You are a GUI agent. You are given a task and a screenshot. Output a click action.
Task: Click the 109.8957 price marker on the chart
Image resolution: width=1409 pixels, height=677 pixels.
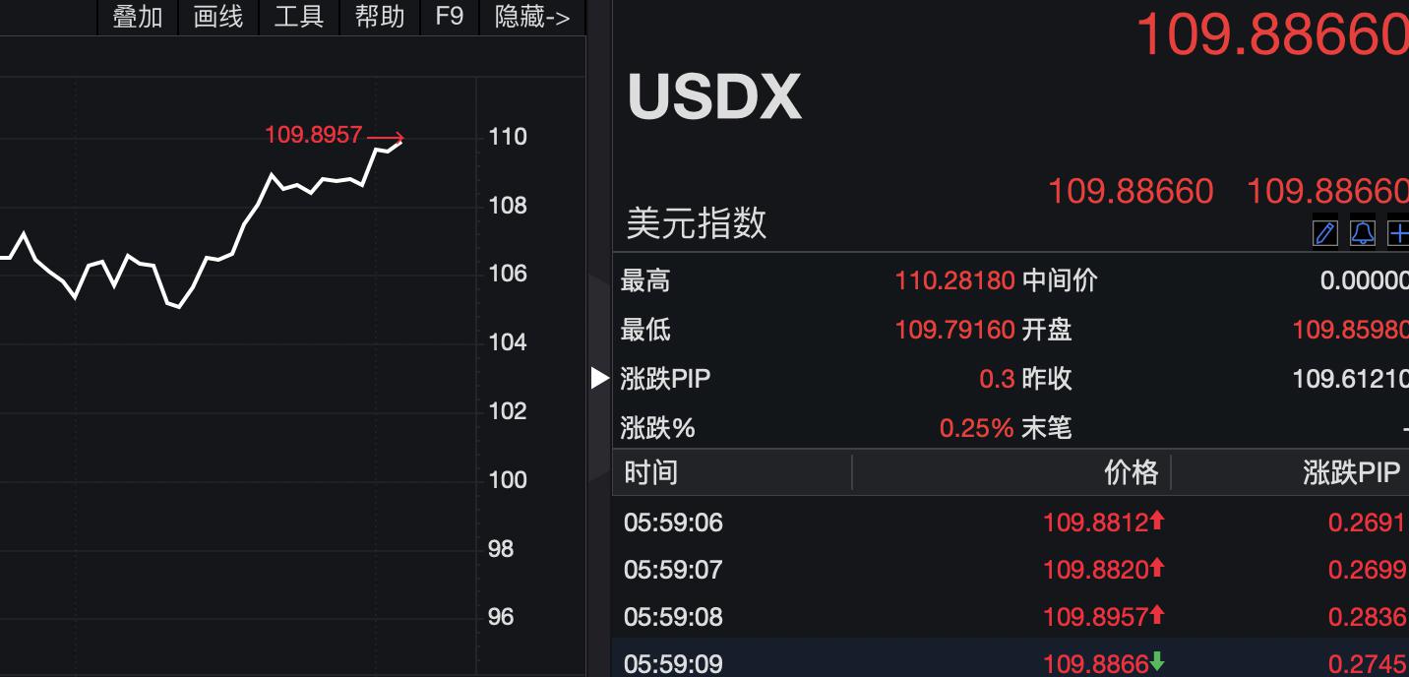click(x=311, y=135)
